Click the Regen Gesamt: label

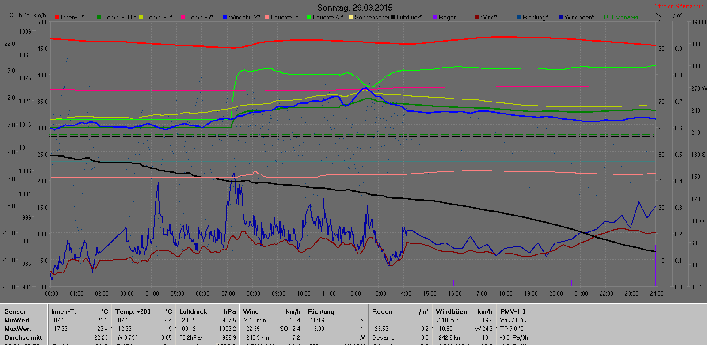383,337
